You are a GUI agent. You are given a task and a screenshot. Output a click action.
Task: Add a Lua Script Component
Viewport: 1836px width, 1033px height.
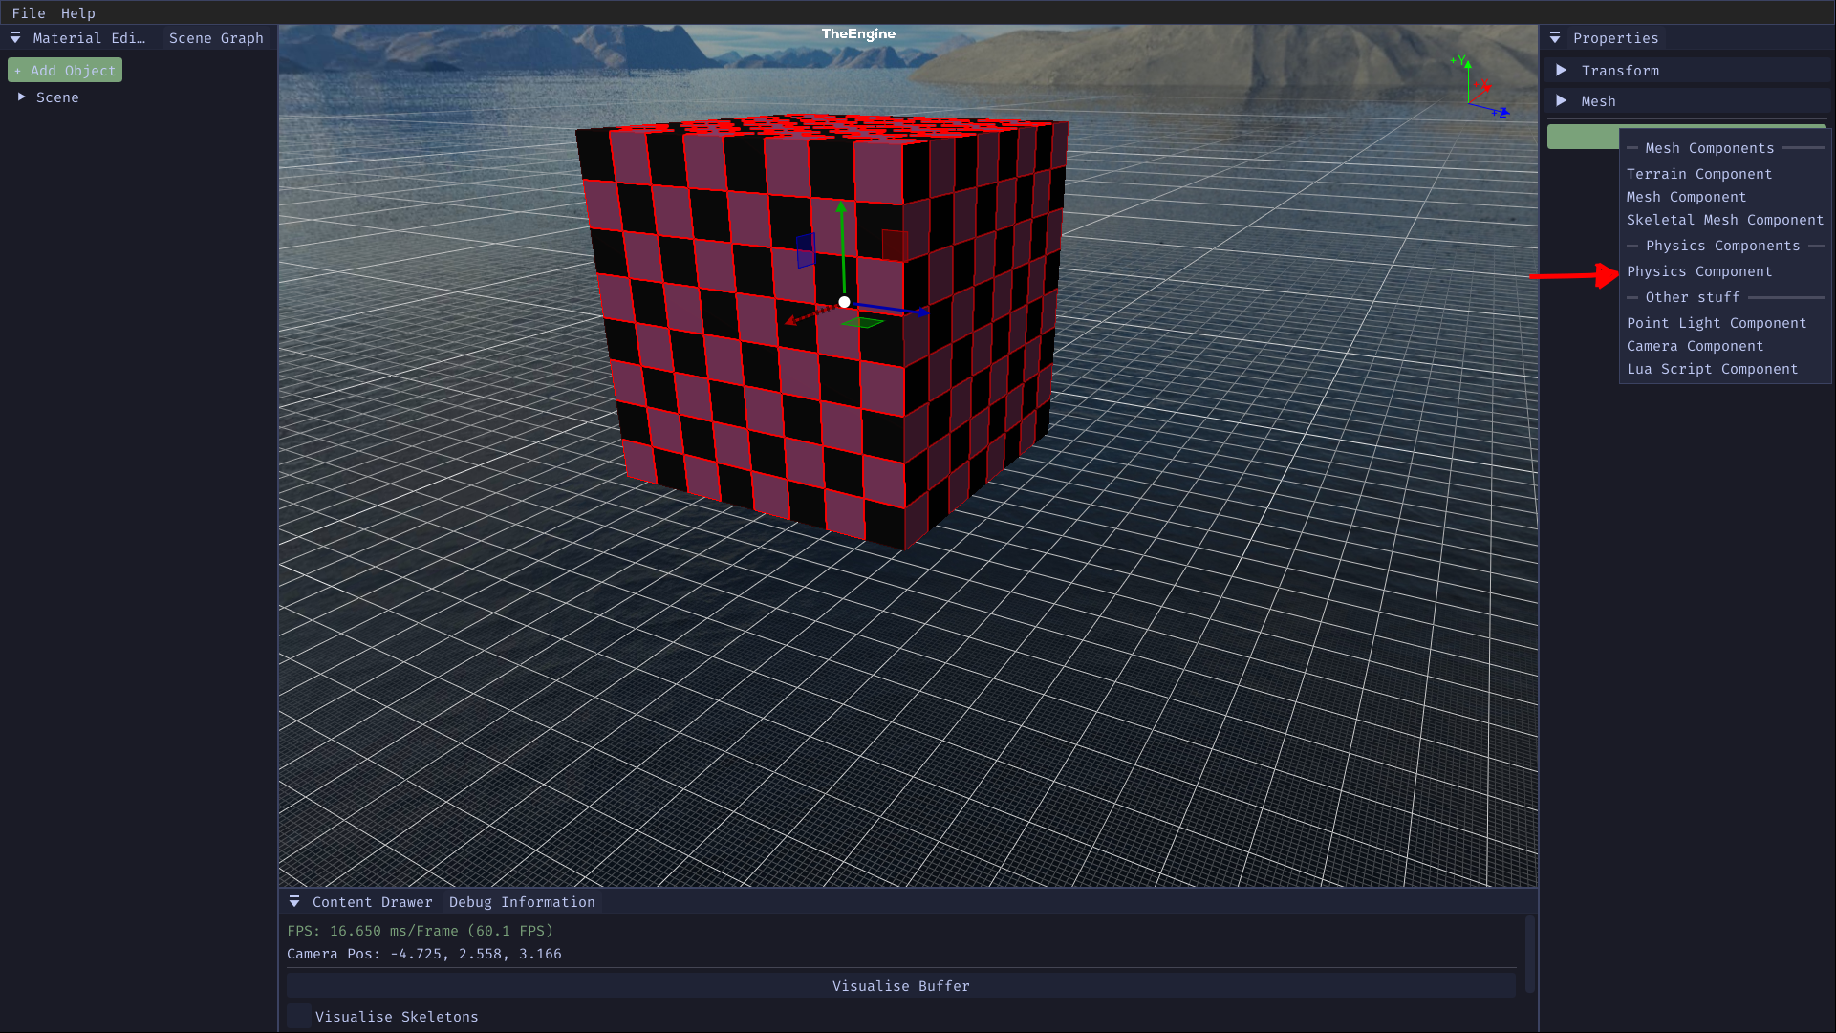pos(1712,369)
